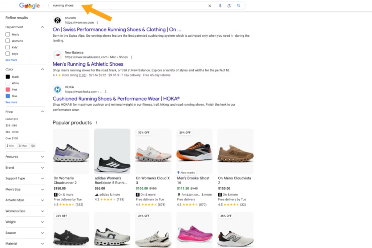Screen dimensions: 372x248
Task: Check the Men's department checkbox
Action: [x=8, y=34]
